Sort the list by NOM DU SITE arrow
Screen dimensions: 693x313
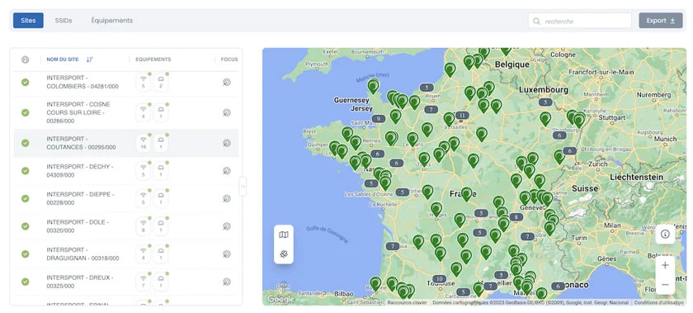(90, 59)
